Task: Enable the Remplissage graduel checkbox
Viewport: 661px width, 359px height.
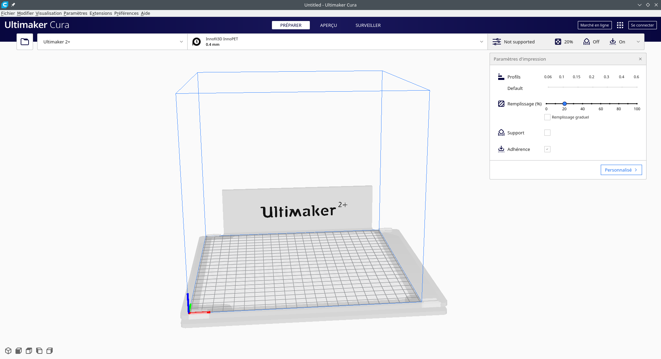Action: pos(547,117)
